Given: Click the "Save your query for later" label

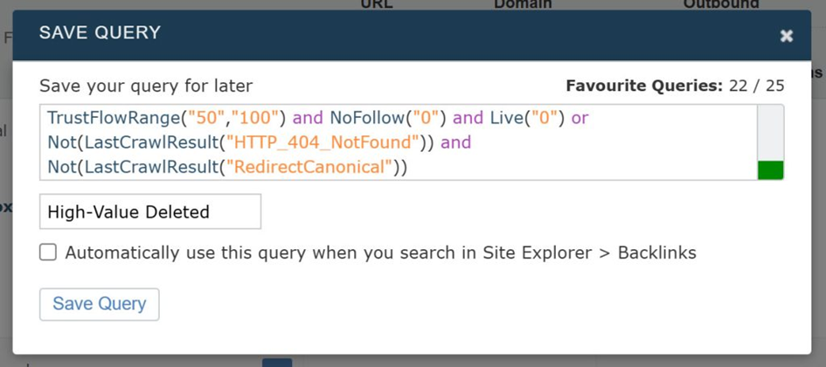Looking at the screenshot, I should tap(146, 86).
